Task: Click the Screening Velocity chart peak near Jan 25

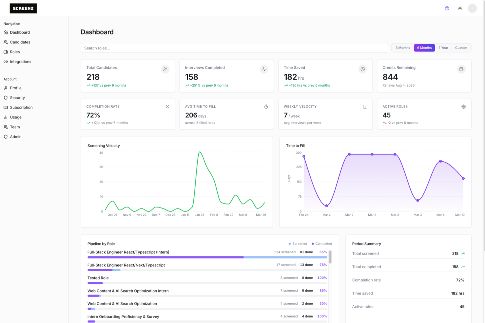Action: [200, 152]
